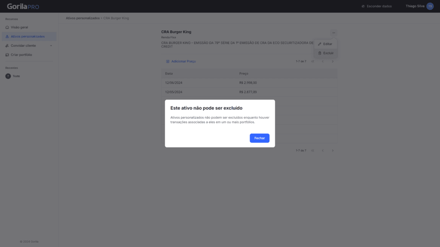Open Thiago Silva user avatar
The image size is (440, 247).
[430, 6]
